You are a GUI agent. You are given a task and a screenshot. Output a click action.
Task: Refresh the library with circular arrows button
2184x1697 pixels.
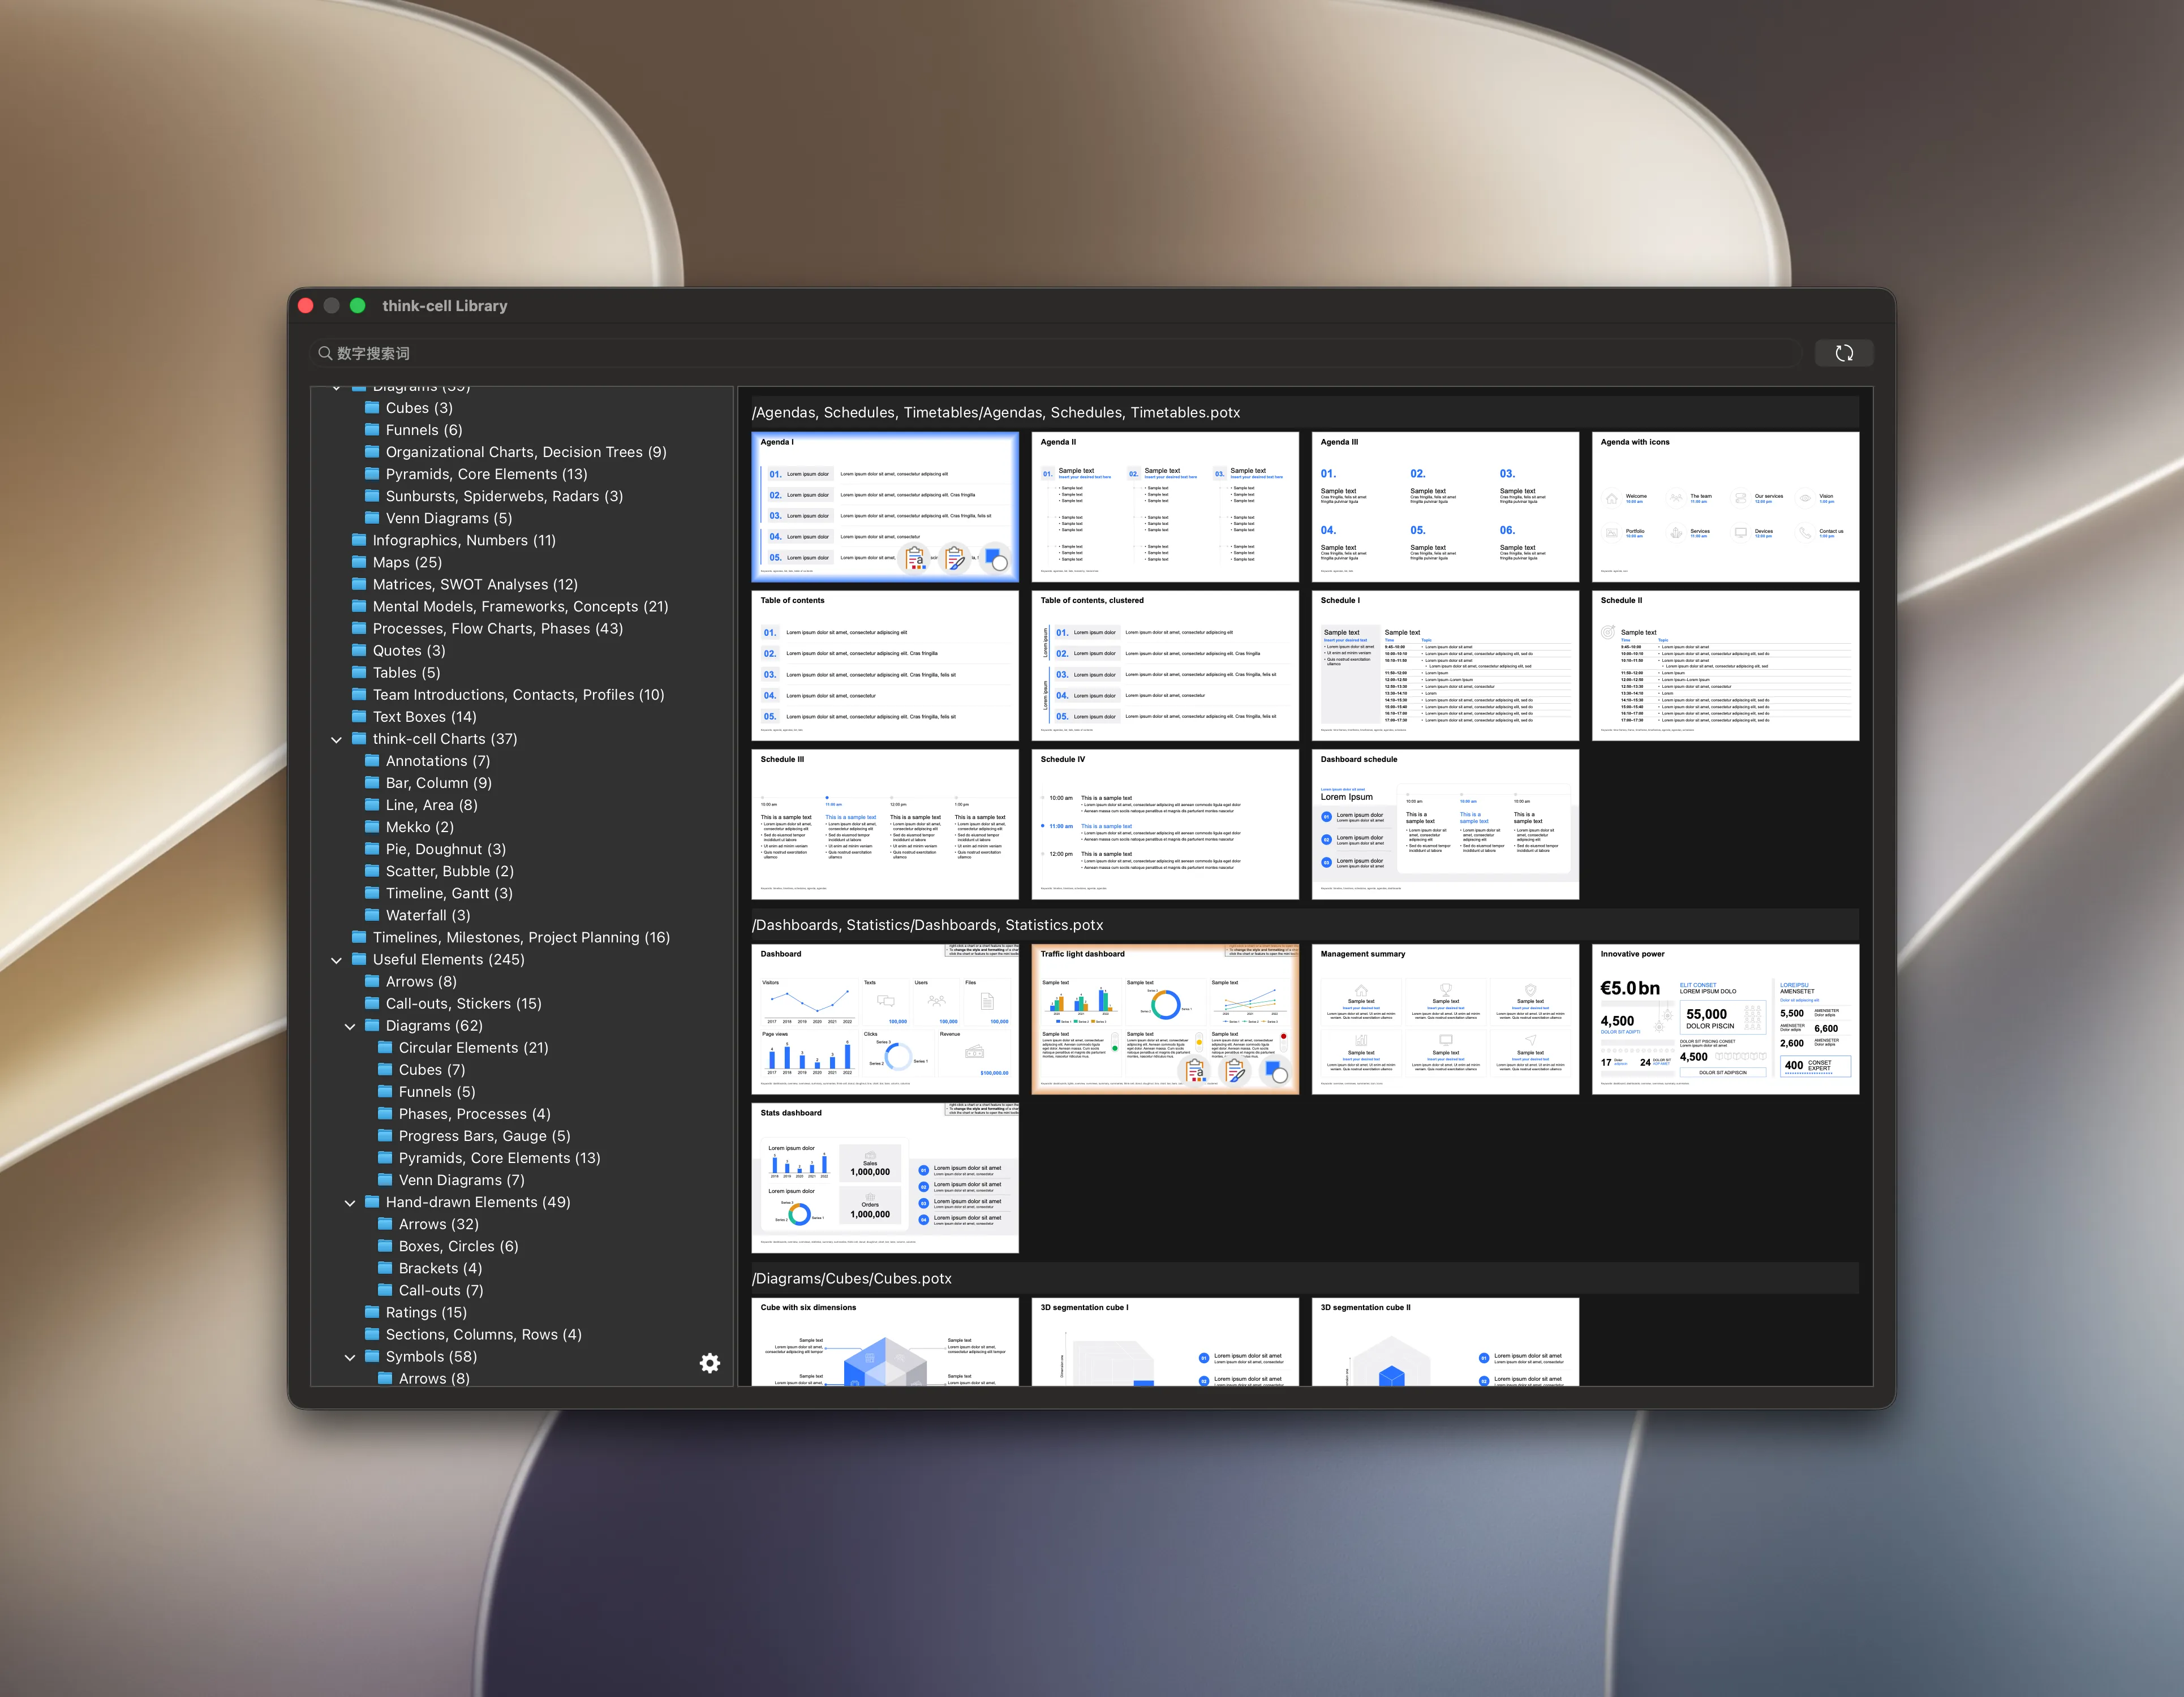pyautogui.click(x=1844, y=353)
